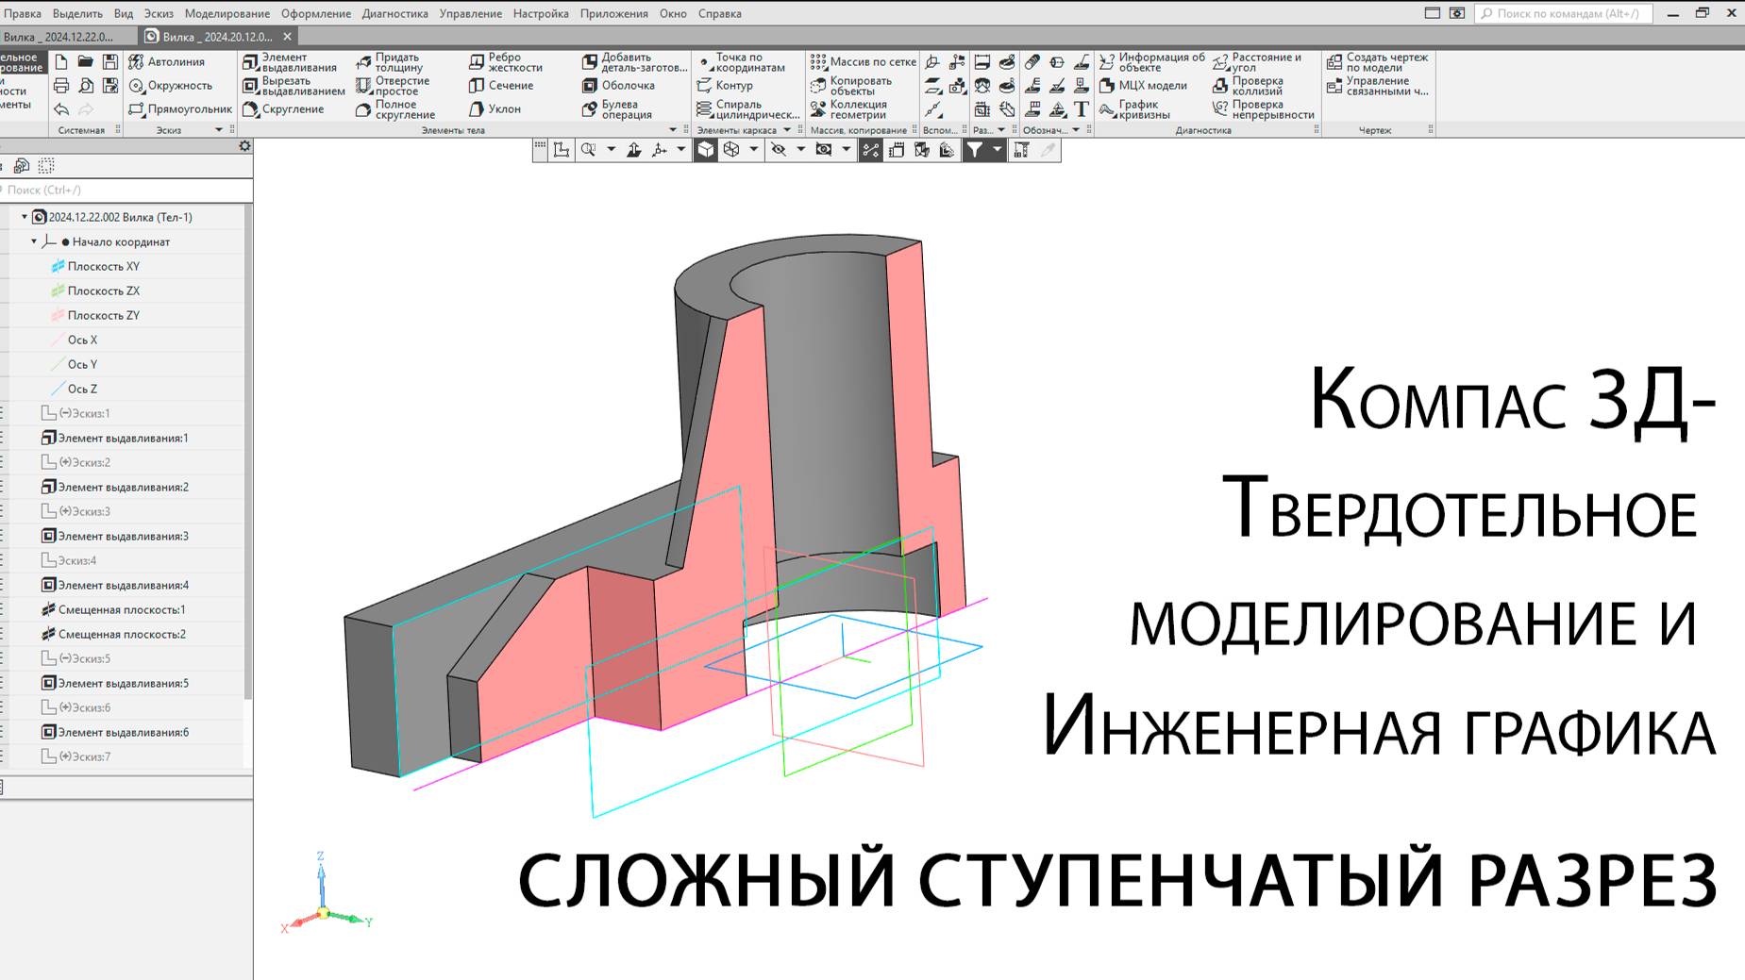
Task: Expand the Элементы каркаса group arrow
Action: pos(787,130)
